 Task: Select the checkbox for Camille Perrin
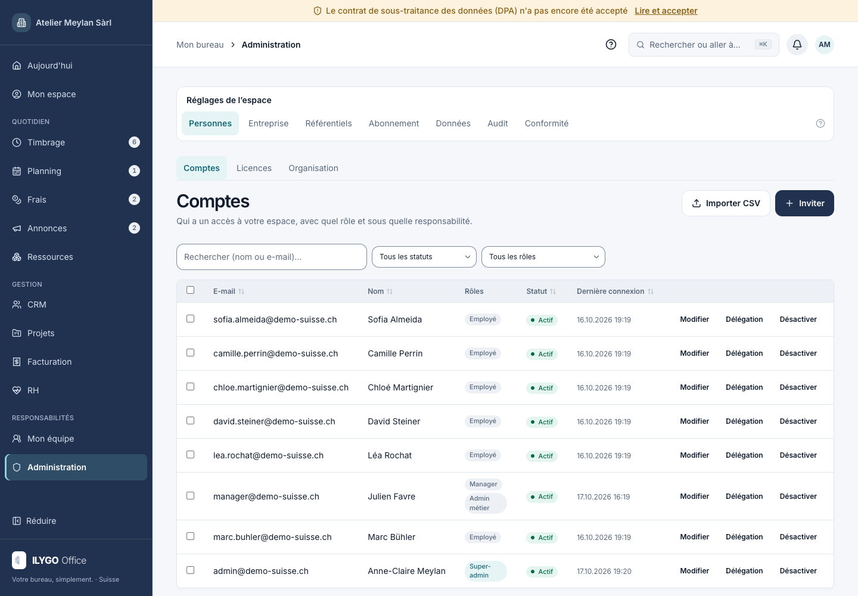point(191,353)
